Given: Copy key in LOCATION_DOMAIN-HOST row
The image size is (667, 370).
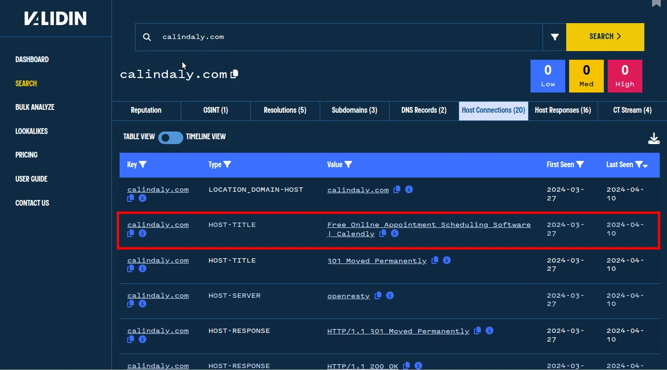Looking at the screenshot, I should pos(131,198).
